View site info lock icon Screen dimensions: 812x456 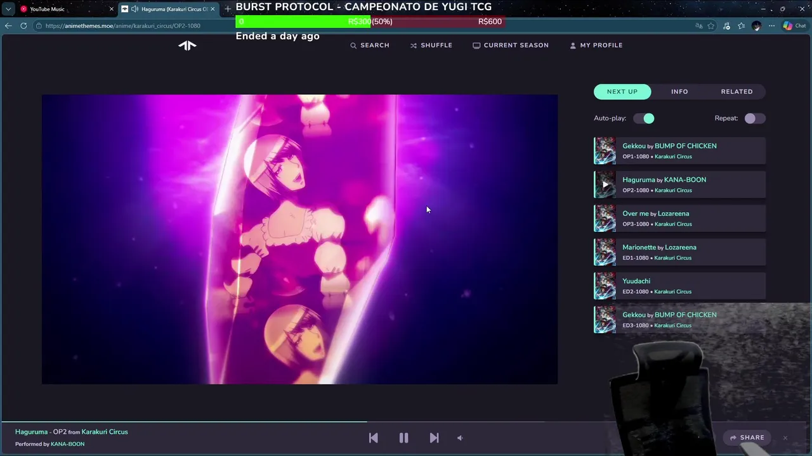coord(39,26)
